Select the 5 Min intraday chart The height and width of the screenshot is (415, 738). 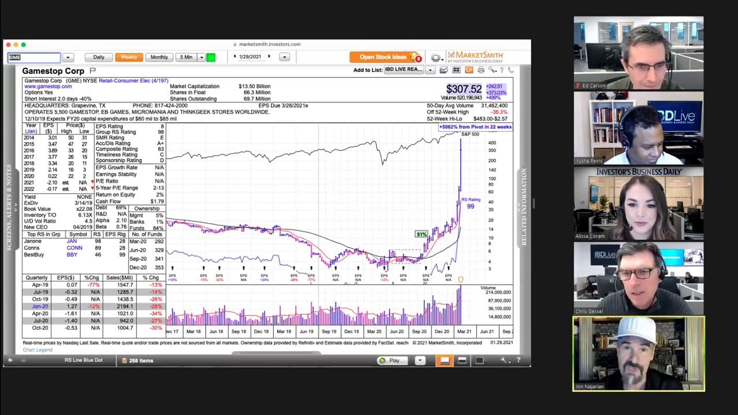[x=186, y=57]
